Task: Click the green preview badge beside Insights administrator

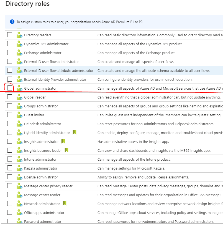Action: pyautogui.click(x=63, y=142)
